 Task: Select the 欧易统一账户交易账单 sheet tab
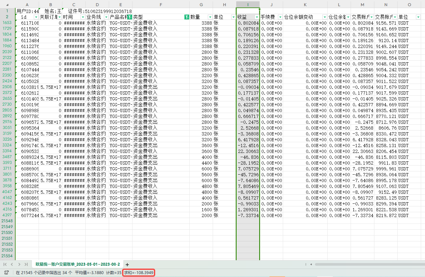pos(77,264)
